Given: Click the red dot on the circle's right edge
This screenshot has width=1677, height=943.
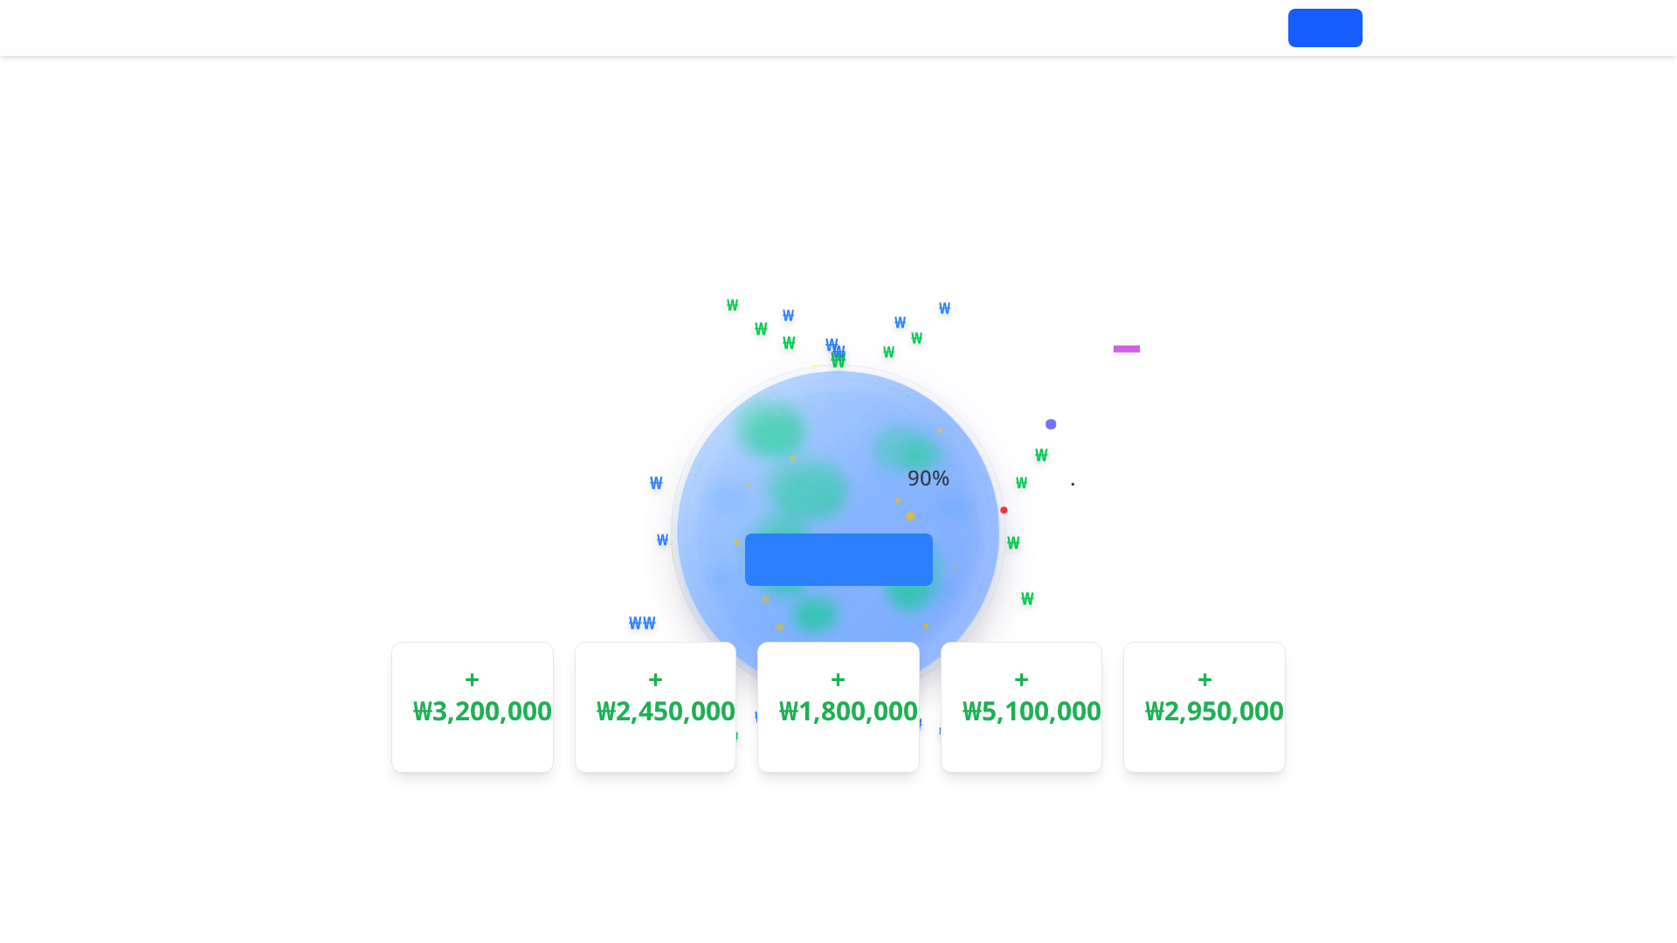Looking at the screenshot, I should (x=1003, y=510).
